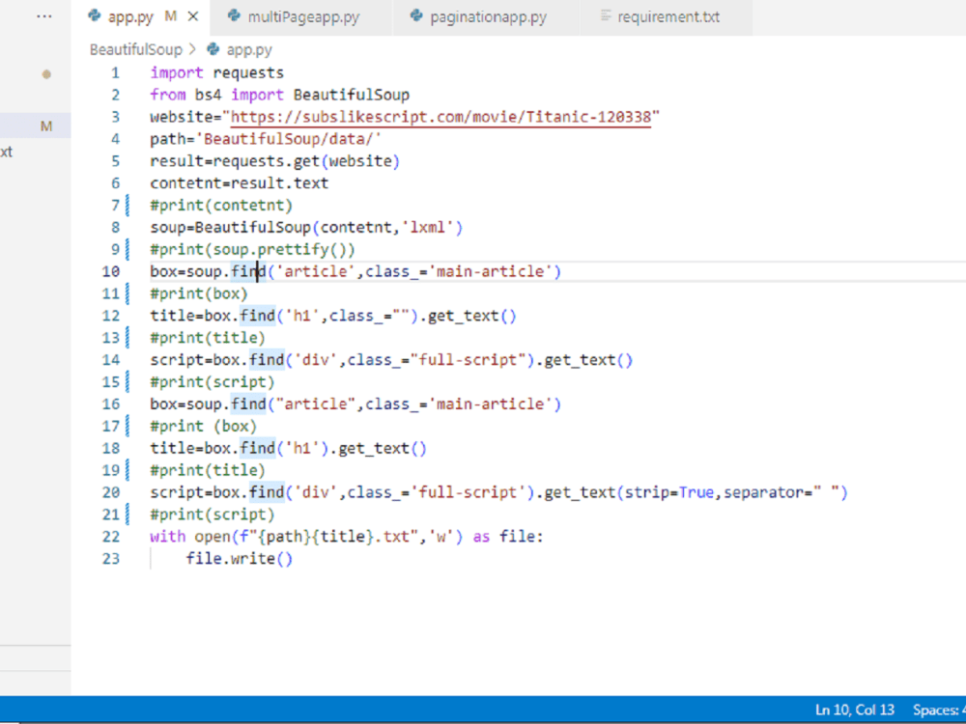Screen dimensions: 966x724
Task: Click the '#print (box)' comment on line 17
Action: (203, 426)
